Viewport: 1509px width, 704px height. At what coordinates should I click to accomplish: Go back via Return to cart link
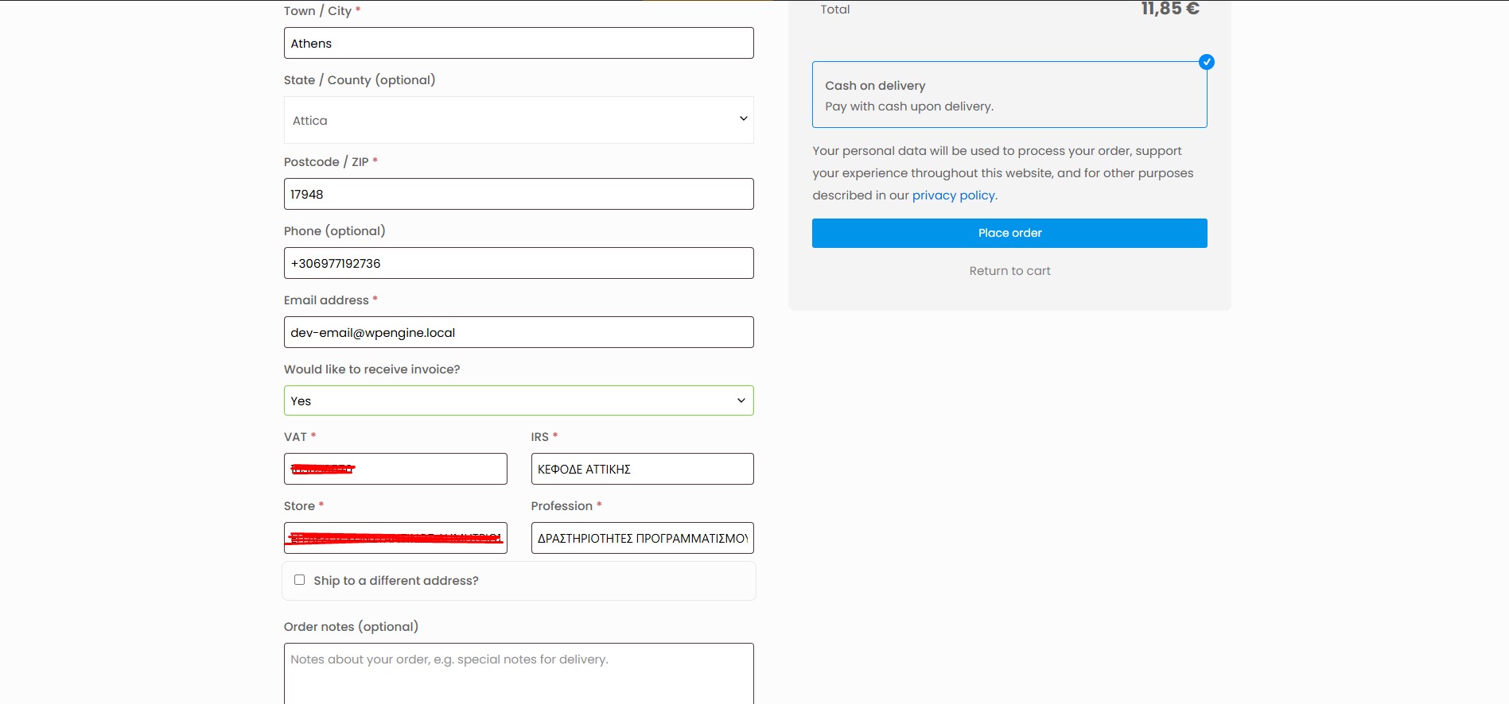coord(1009,271)
